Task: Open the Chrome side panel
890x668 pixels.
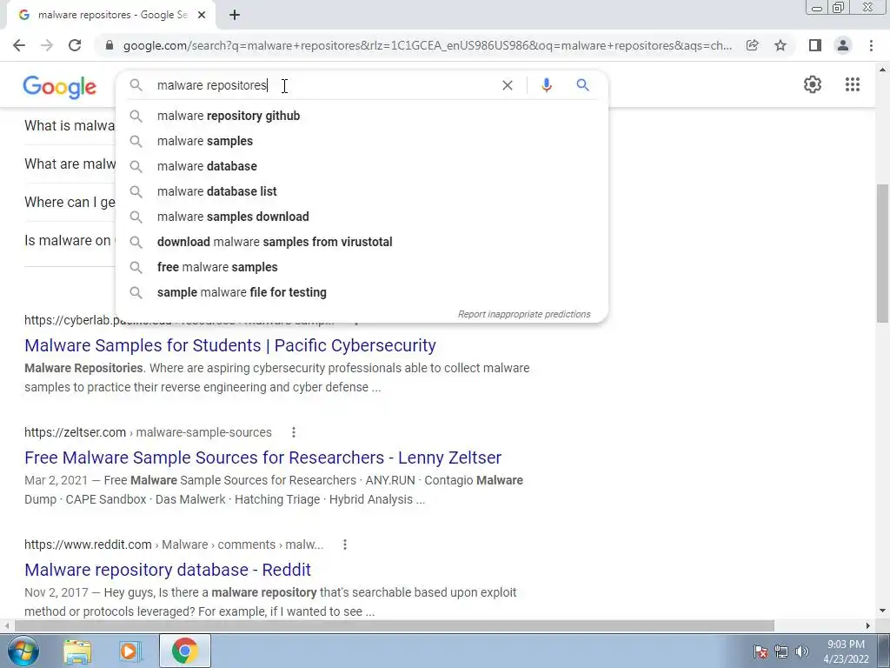Action: tap(815, 45)
